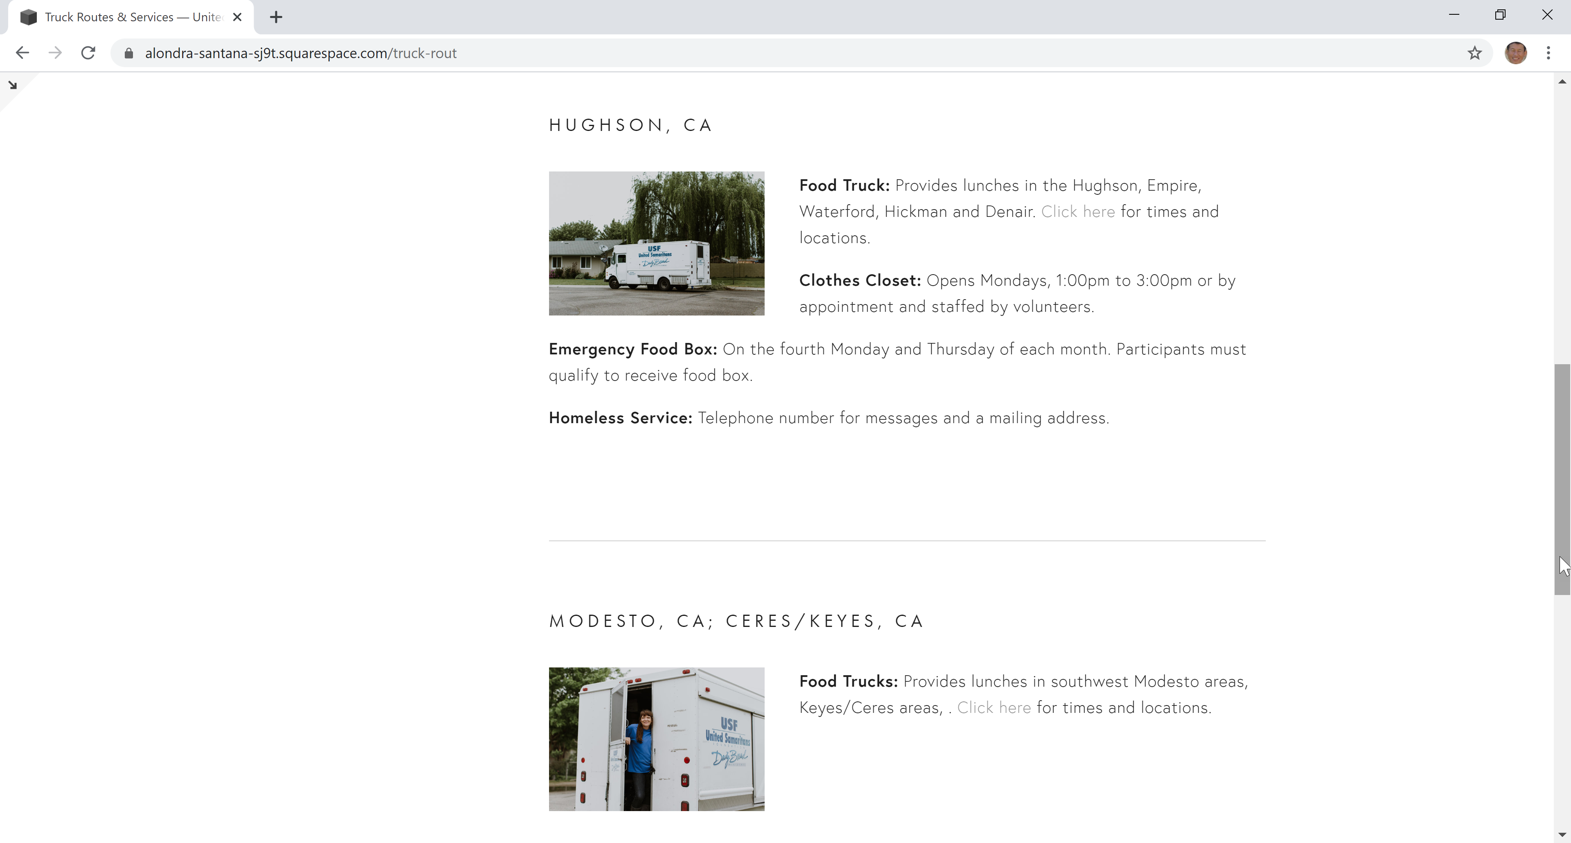1571x843 pixels.
Task: Open the Chrome three-dot menu
Action: 1548,53
